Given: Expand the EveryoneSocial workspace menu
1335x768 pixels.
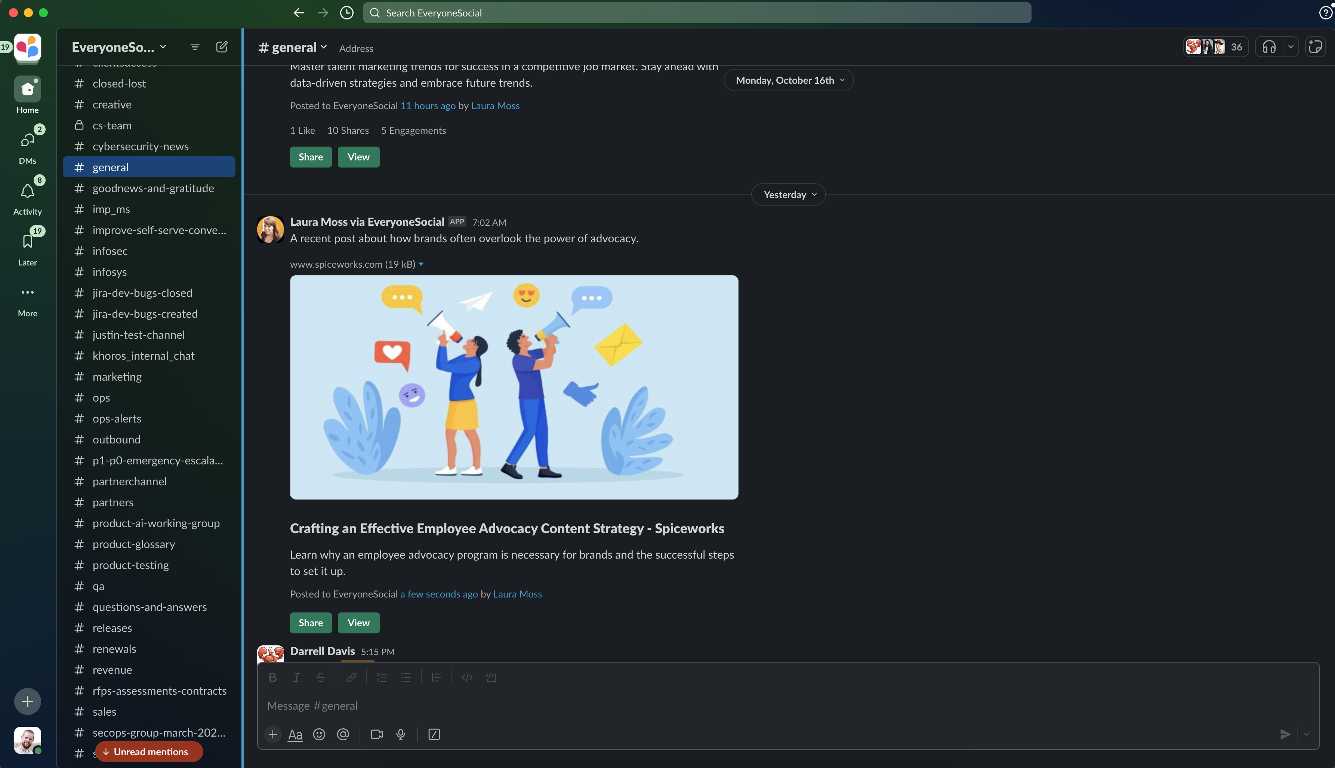Looking at the screenshot, I should [119, 47].
